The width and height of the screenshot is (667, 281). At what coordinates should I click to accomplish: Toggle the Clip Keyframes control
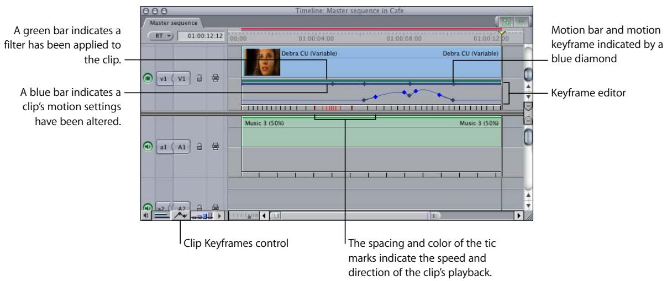[x=181, y=215]
